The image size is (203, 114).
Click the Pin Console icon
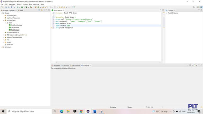point(188,65)
